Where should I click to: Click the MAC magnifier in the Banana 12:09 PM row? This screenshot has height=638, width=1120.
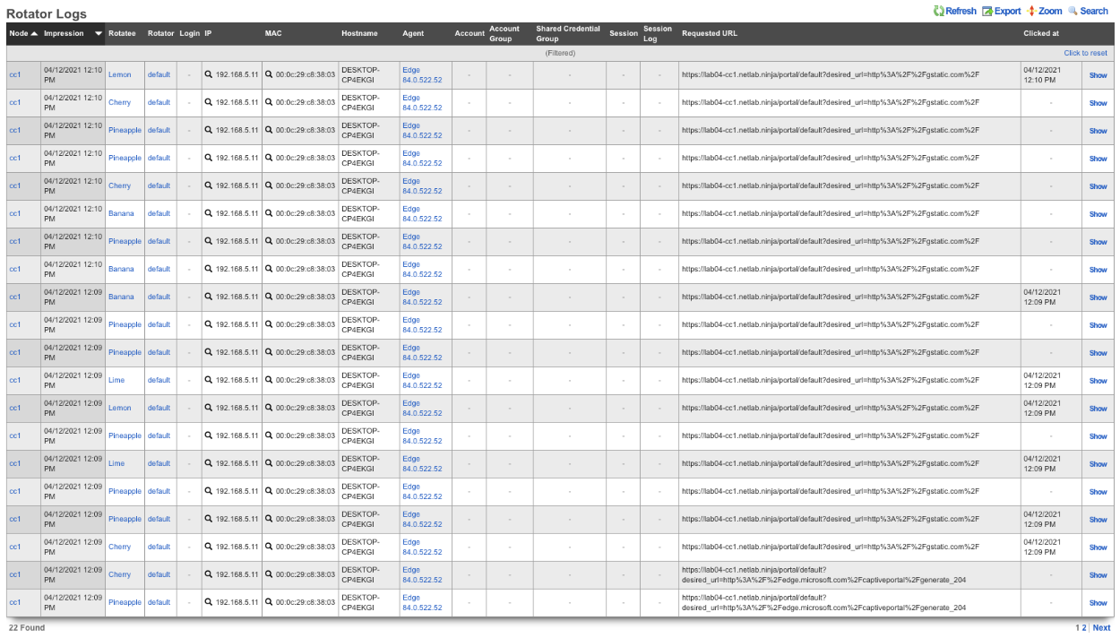click(269, 297)
